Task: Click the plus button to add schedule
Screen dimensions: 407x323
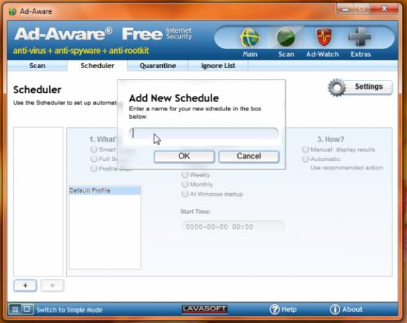Action: (25, 285)
